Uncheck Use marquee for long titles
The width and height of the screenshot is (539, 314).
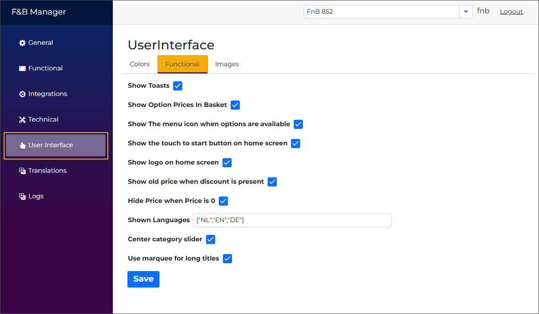[x=227, y=258]
